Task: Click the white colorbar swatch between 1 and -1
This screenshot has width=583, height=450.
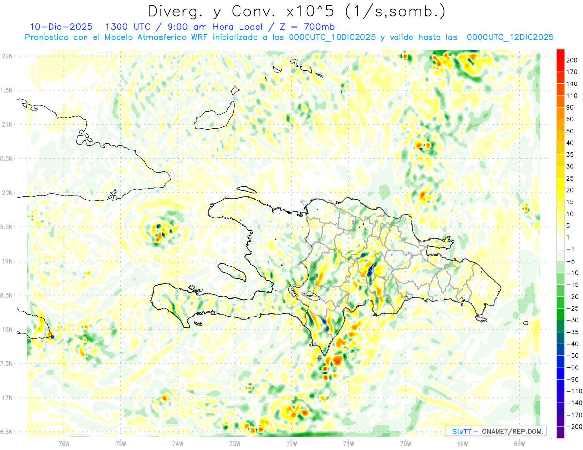Action: click(x=560, y=243)
